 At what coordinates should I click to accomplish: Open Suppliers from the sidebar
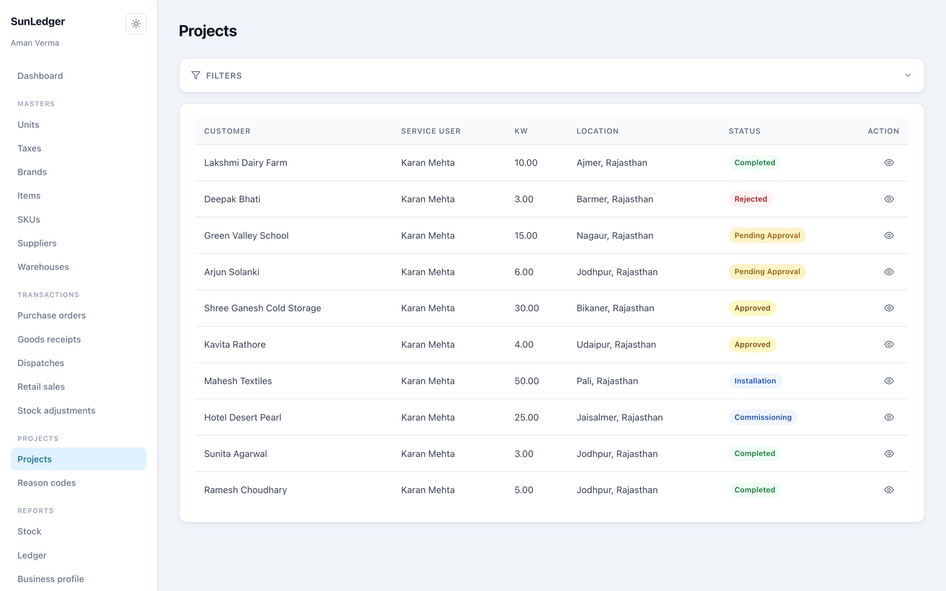tap(78, 243)
